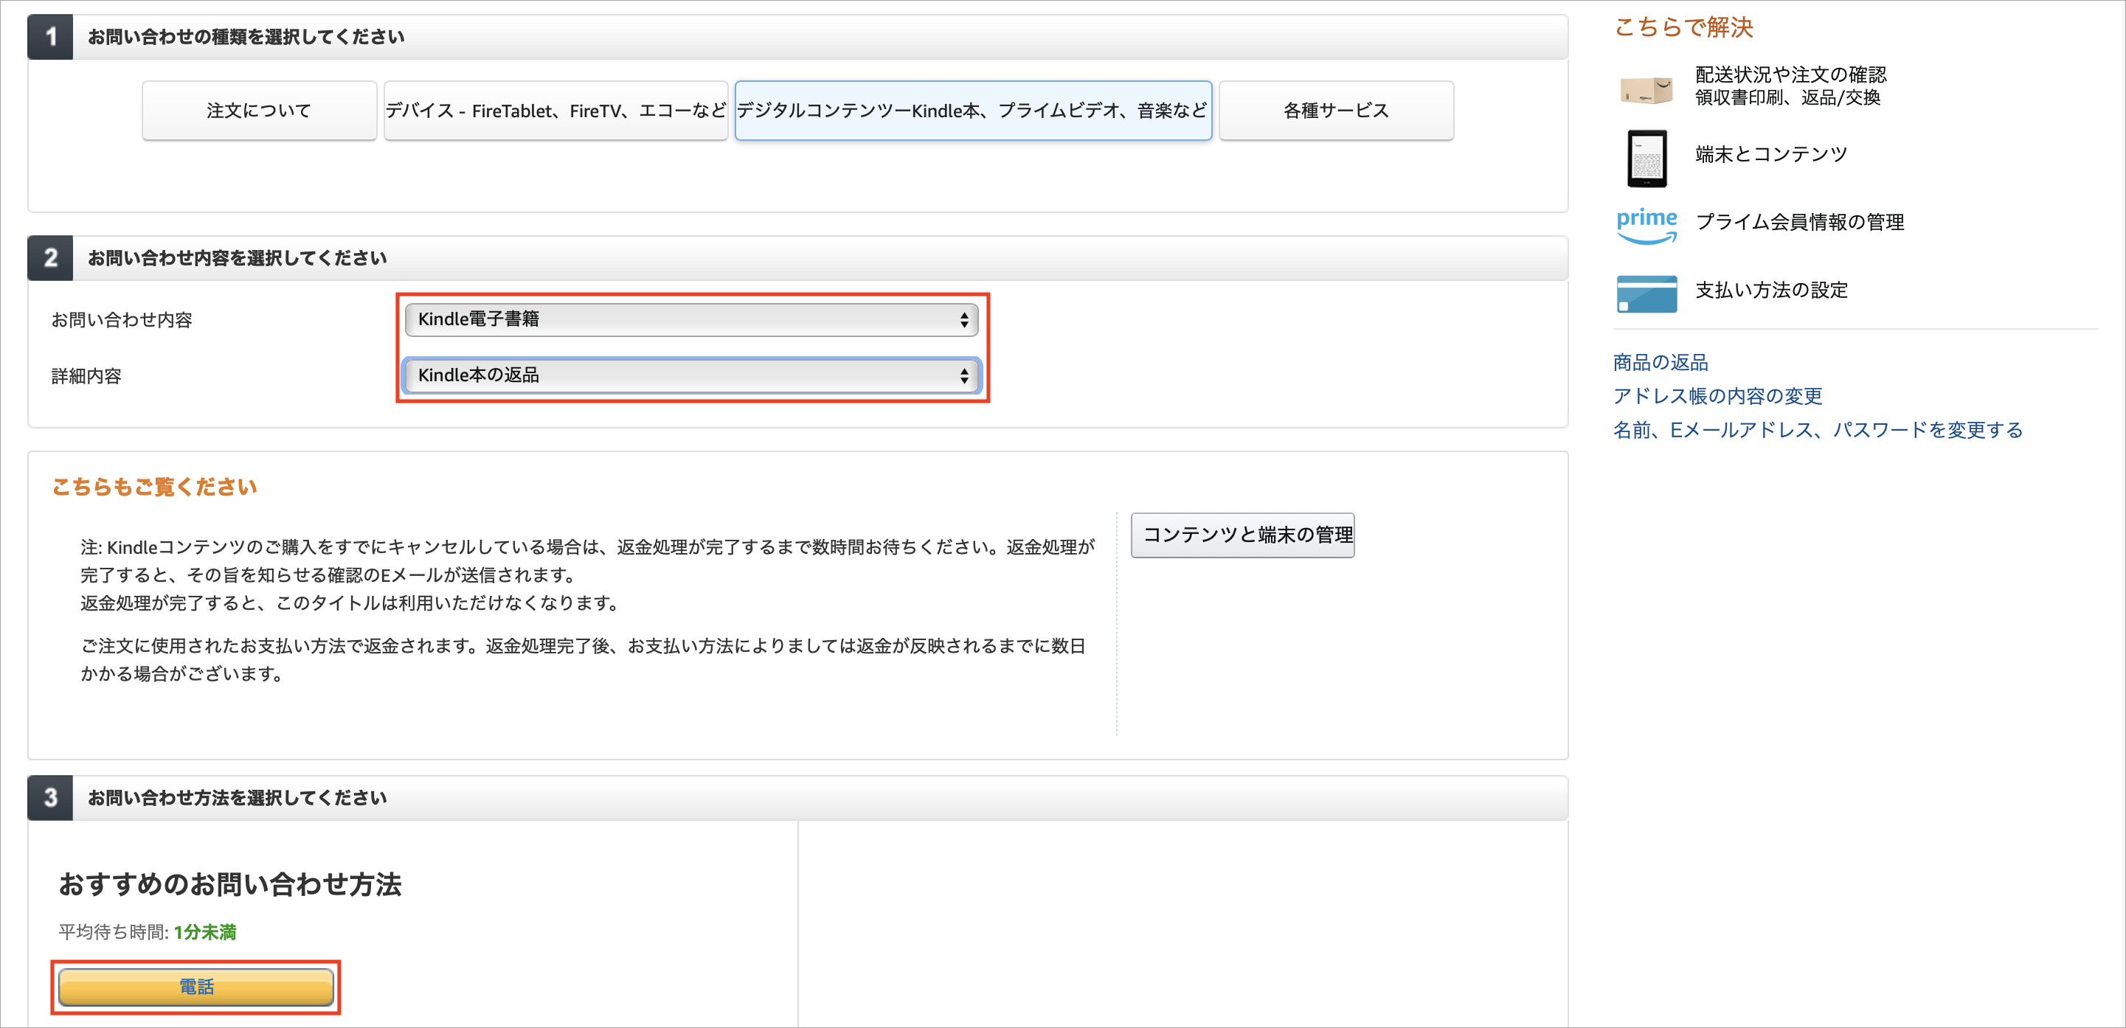Open the アドレス帳の内容の変更 link
This screenshot has height=1028, width=2126.
(1717, 397)
